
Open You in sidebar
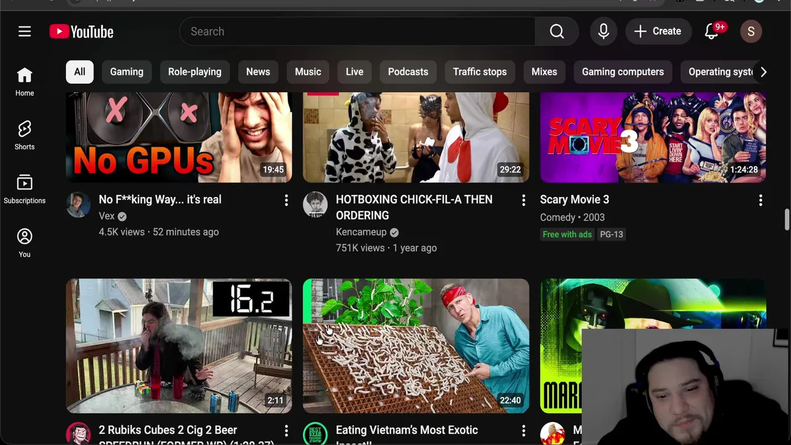click(x=25, y=243)
